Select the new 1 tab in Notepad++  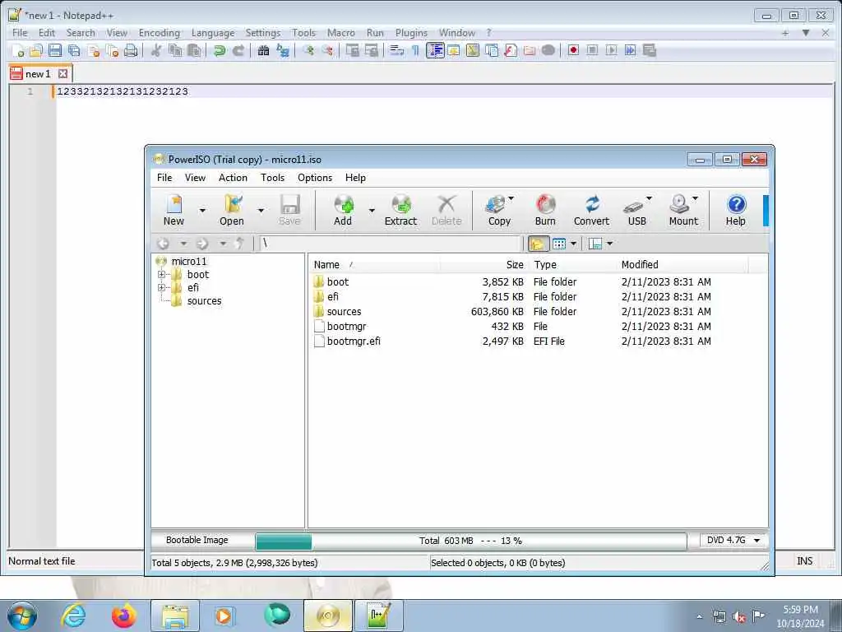pyautogui.click(x=38, y=74)
